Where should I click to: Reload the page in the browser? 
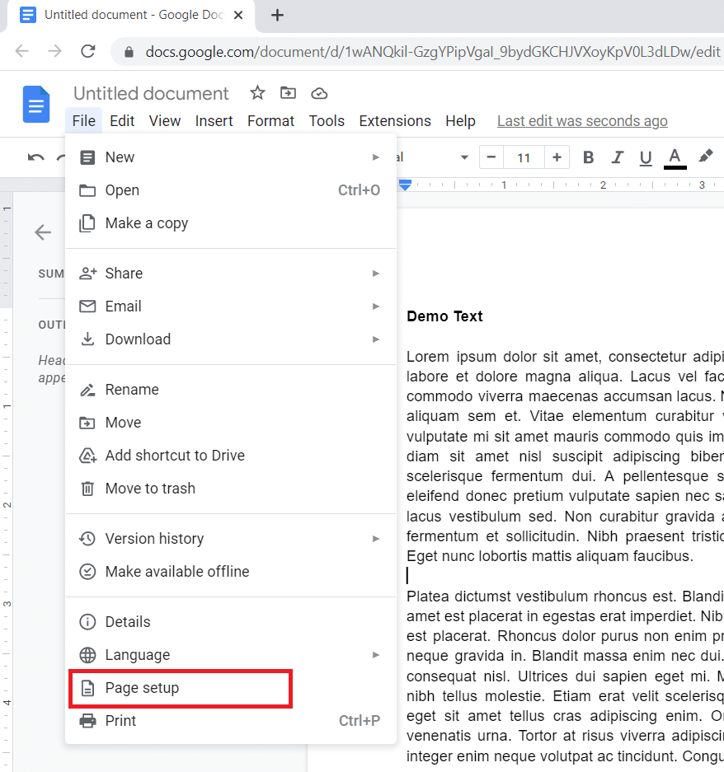click(88, 51)
